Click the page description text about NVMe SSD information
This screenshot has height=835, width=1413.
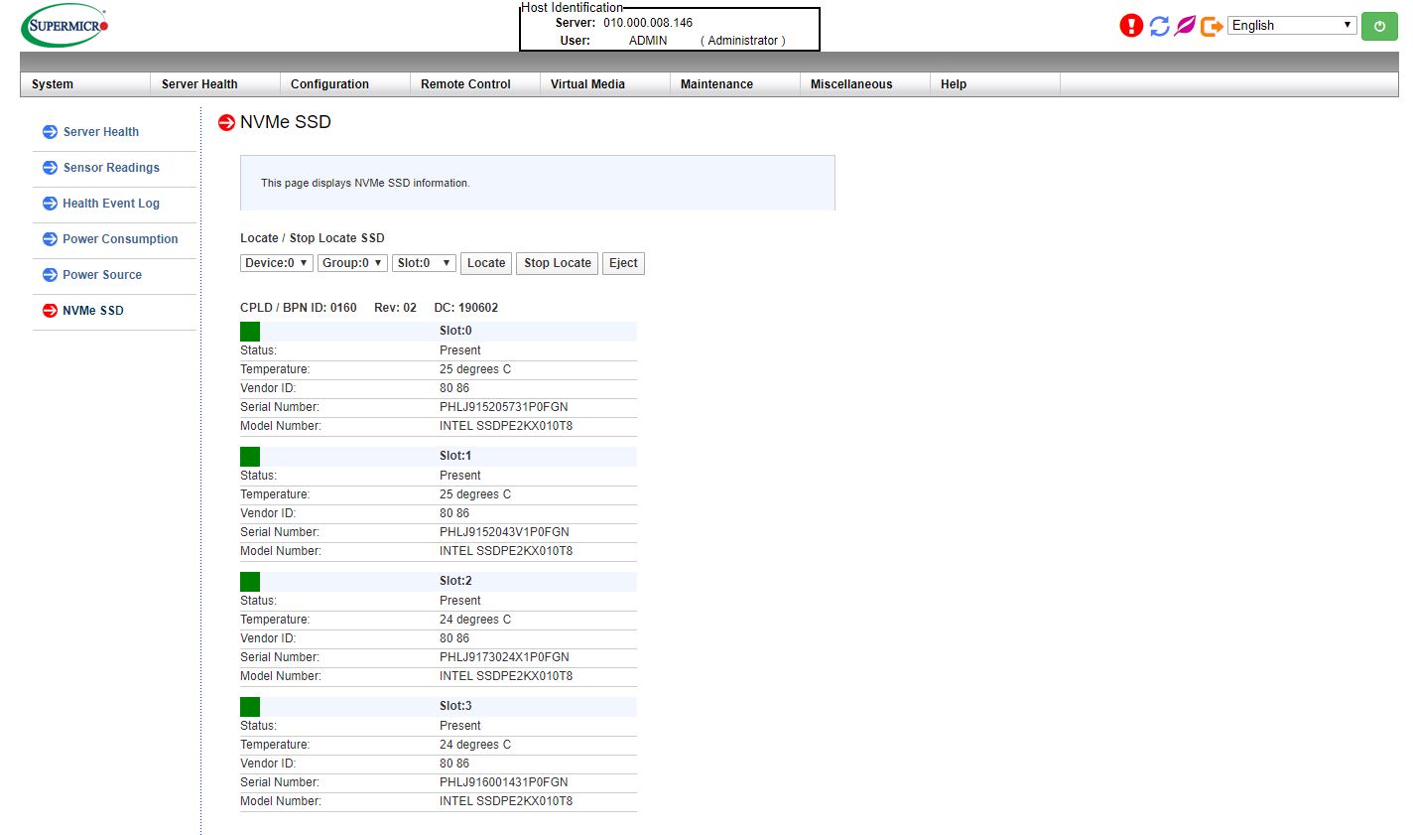(365, 184)
